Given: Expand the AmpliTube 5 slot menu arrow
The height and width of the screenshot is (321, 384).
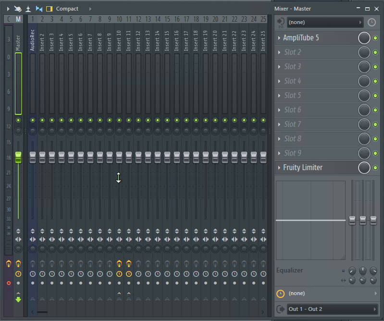Looking at the screenshot, I should 279,38.
